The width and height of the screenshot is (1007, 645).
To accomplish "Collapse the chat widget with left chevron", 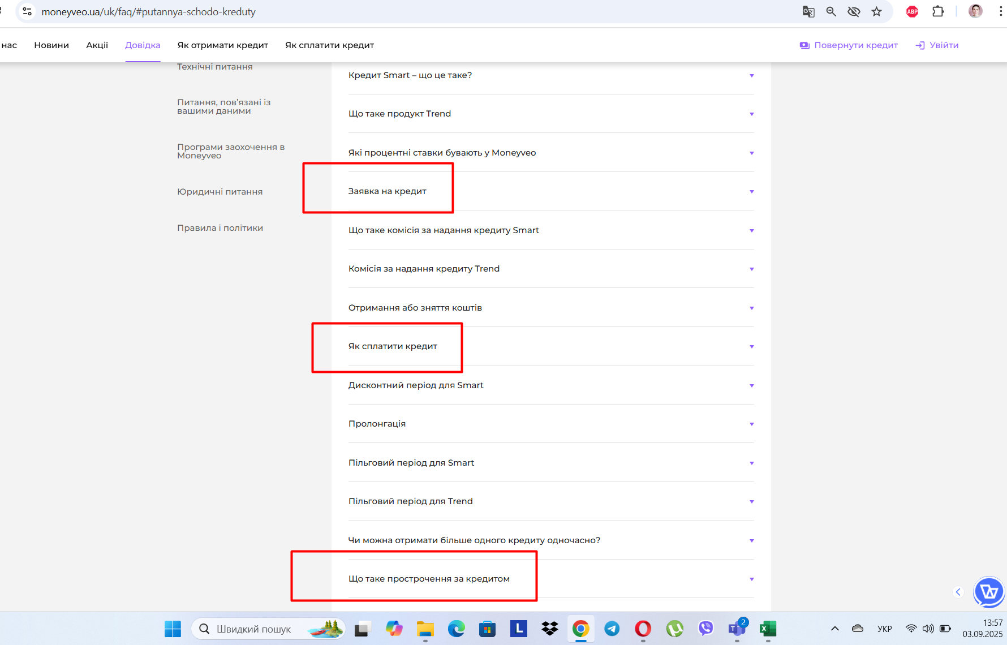I will coord(958,592).
